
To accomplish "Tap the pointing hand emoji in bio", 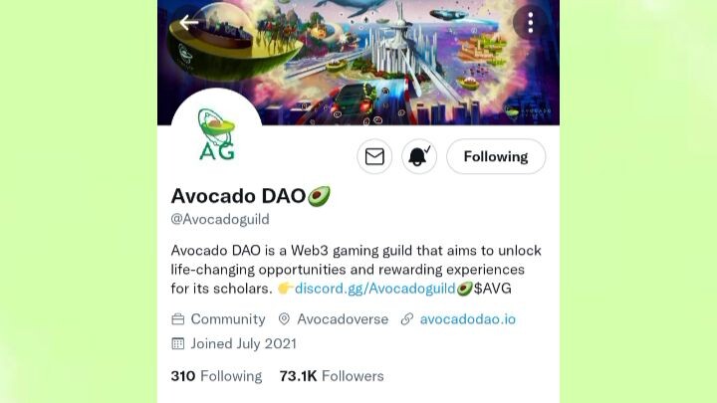I will coord(286,289).
